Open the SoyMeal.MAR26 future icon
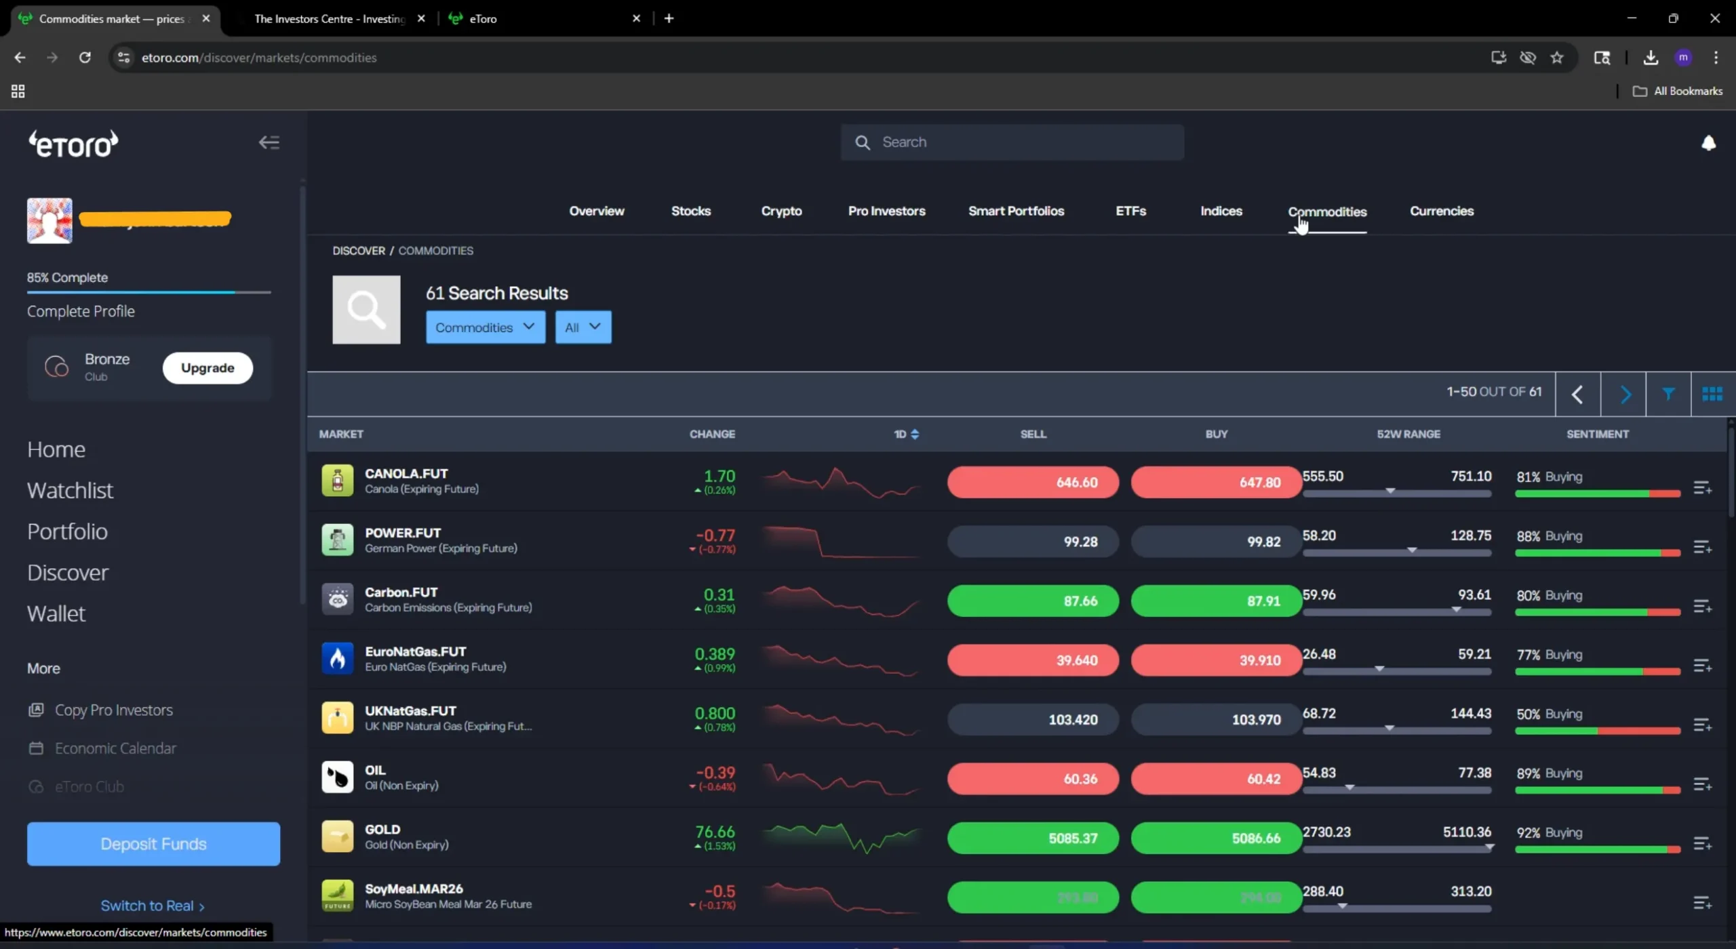Viewport: 1736px width, 949px height. pos(337,895)
